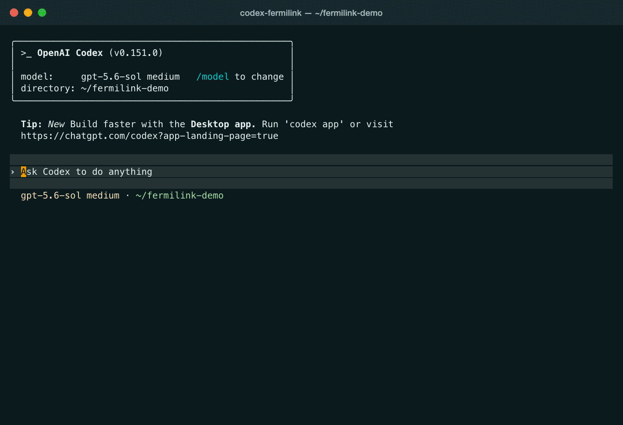Click the Codex prompt input field
The image size is (623, 425).
point(311,171)
